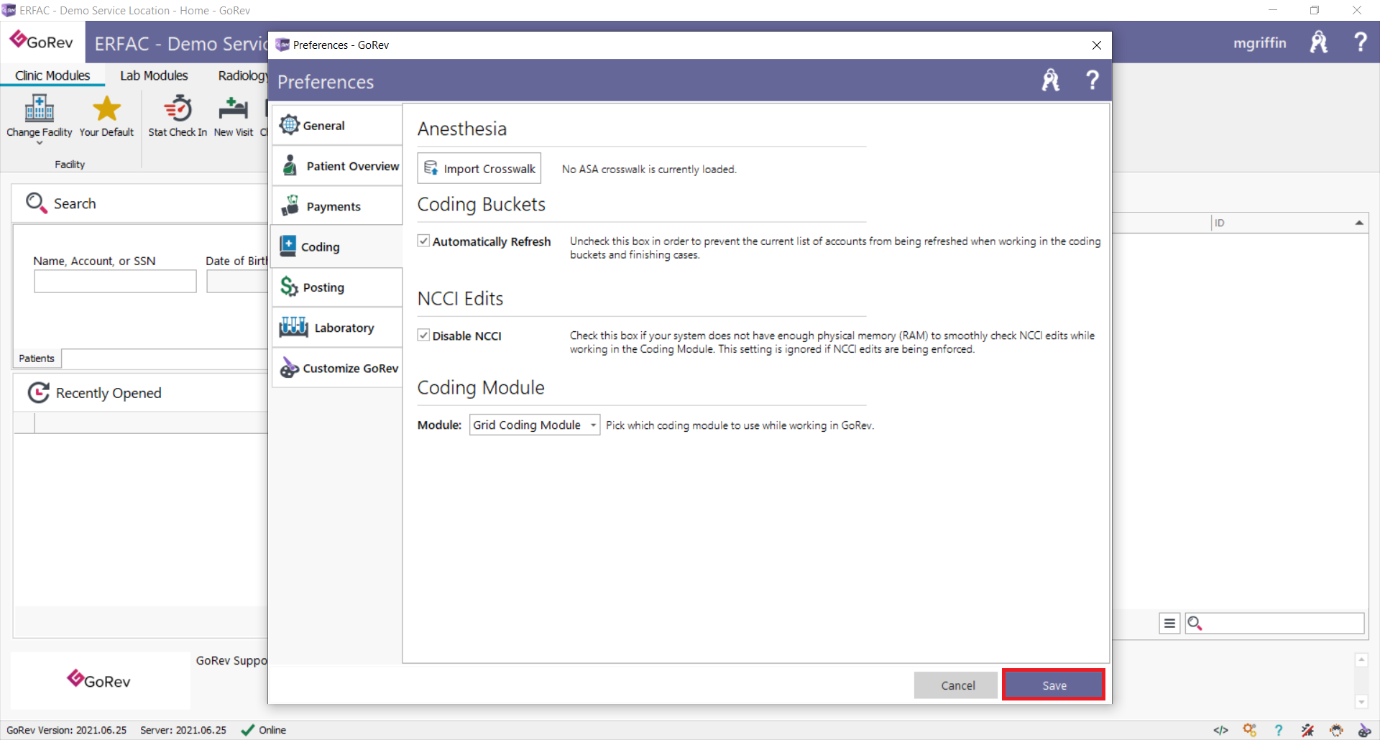
Task: Open Patient Overview preferences
Action: (x=337, y=166)
